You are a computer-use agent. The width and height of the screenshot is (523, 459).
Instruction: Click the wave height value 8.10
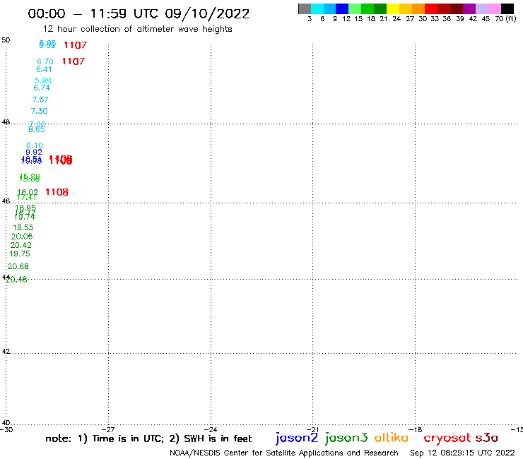coord(35,145)
